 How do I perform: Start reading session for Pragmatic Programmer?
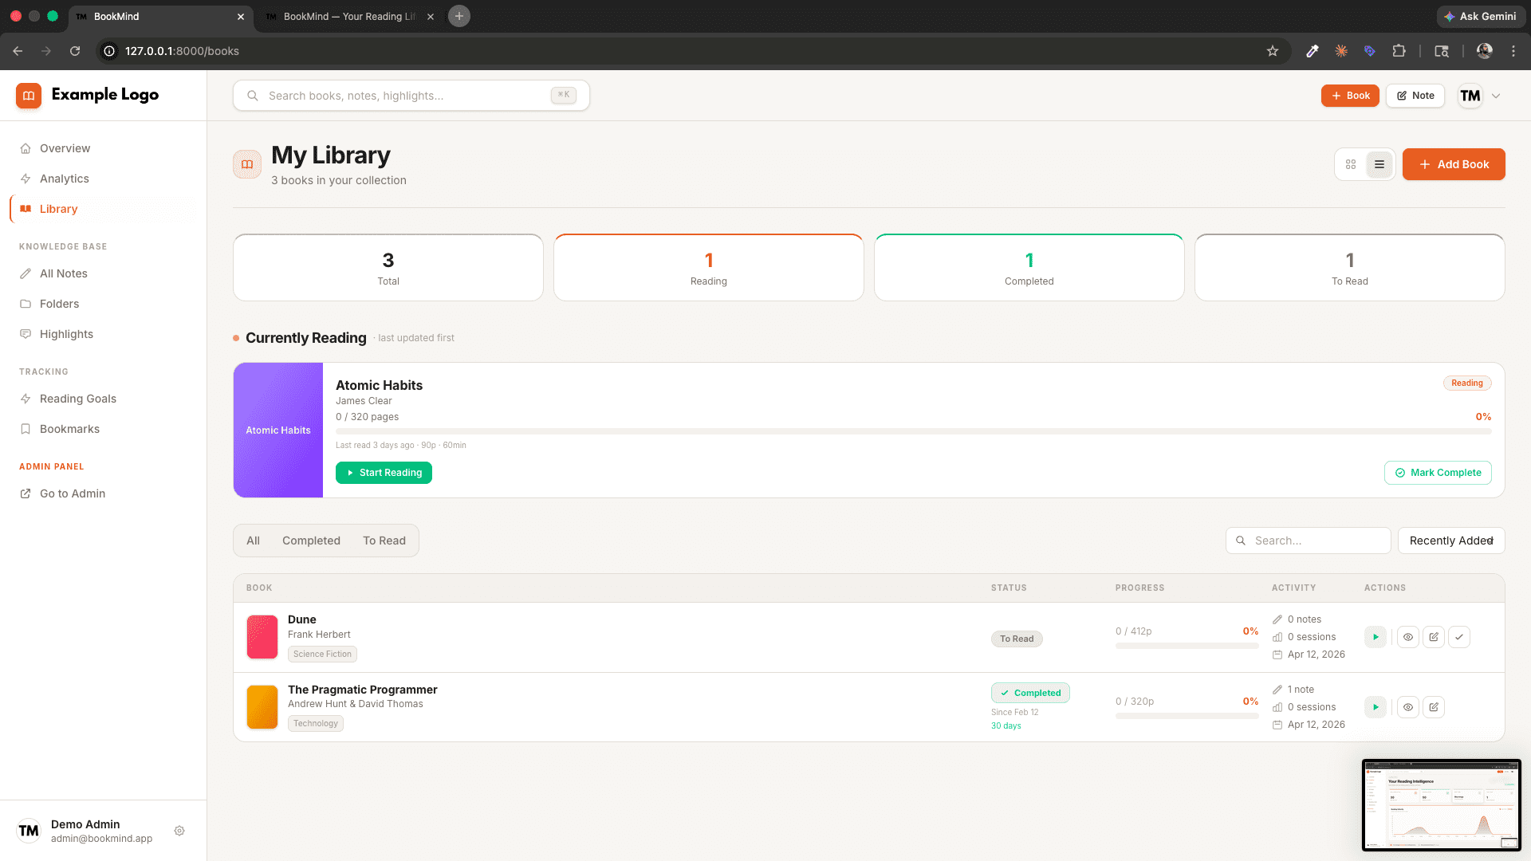click(x=1376, y=707)
